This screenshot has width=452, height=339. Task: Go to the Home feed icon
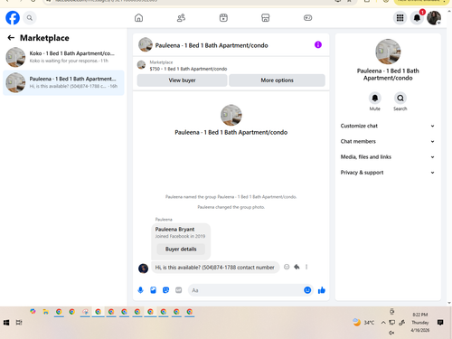(x=138, y=18)
